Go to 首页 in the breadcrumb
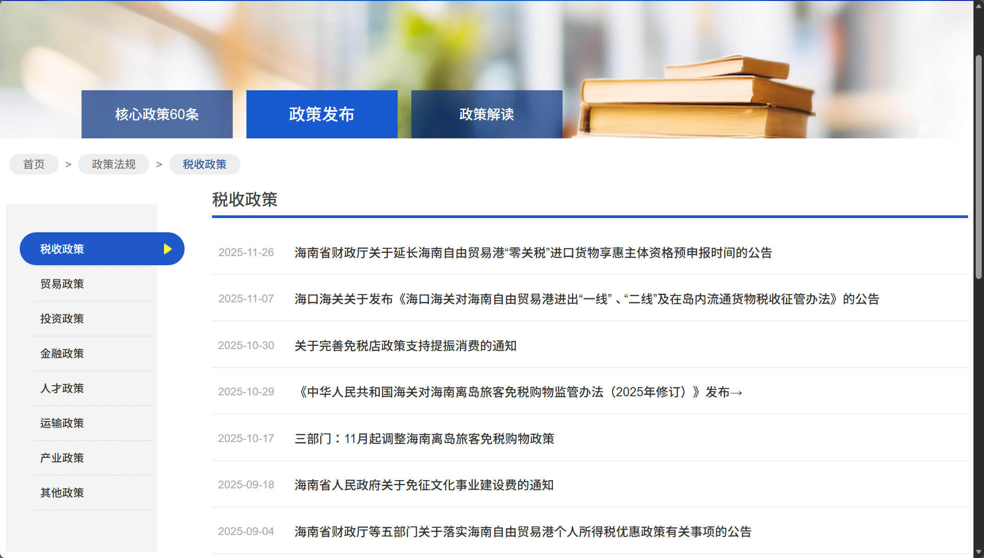This screenshot has width=984, height=558. coord(34,164)
